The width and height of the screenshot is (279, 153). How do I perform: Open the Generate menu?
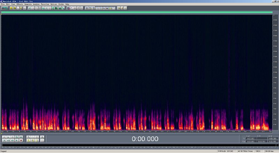click(28, 4)
